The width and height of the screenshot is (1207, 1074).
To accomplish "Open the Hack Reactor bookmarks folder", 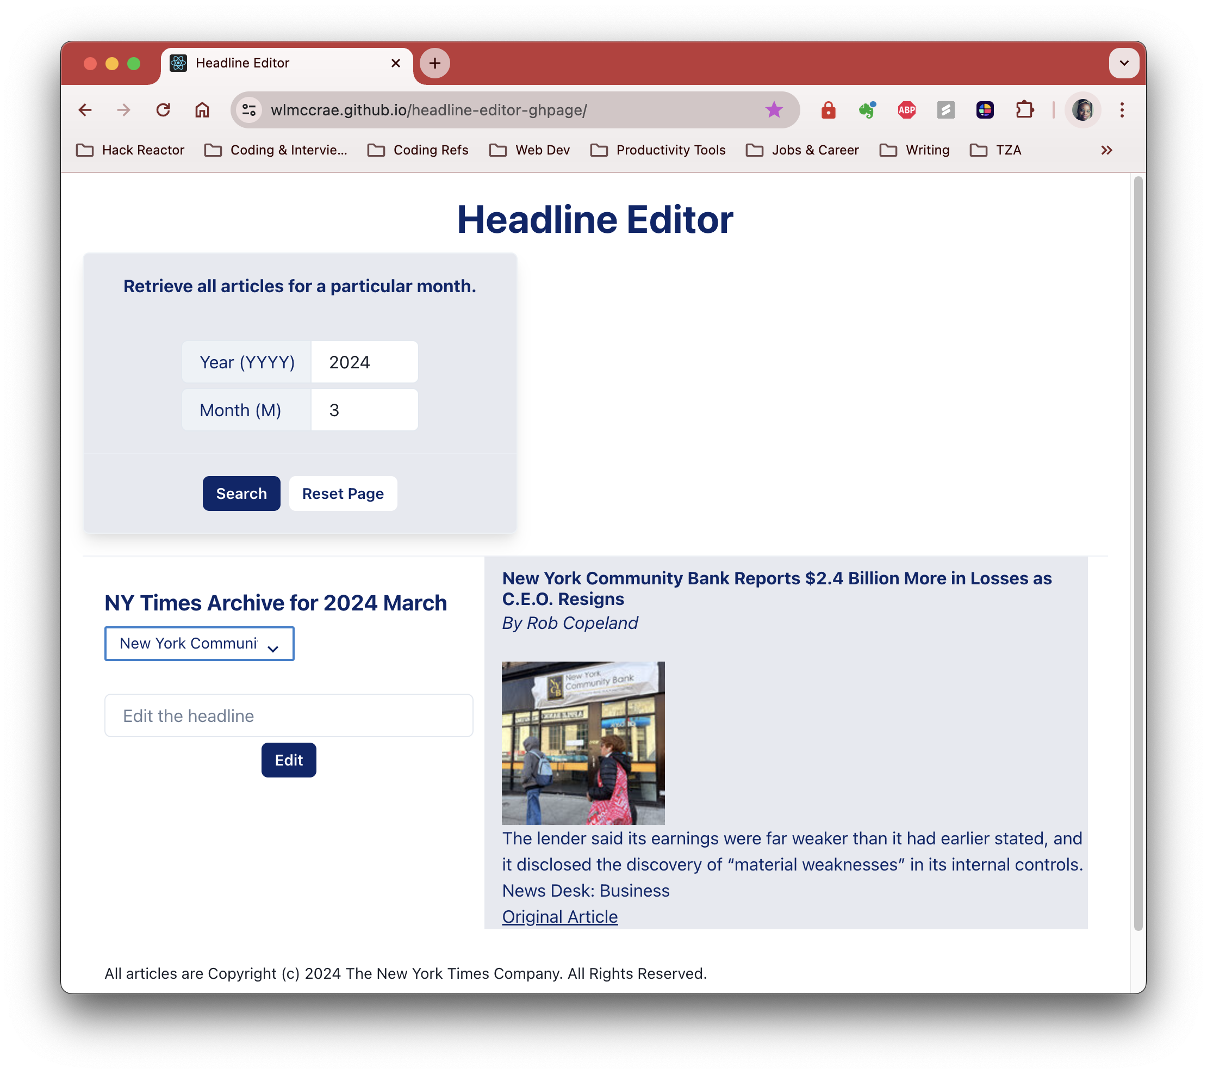I will click(130, 150).
